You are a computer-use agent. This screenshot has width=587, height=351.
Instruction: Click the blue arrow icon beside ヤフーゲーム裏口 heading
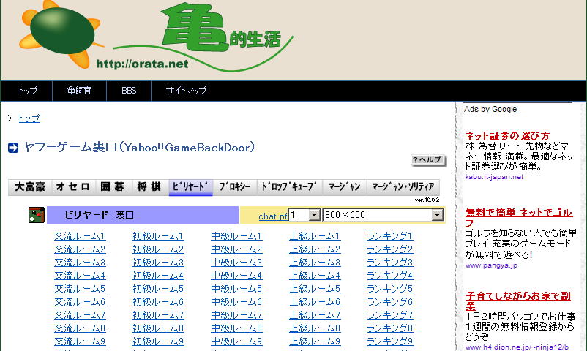coord(13,148)
